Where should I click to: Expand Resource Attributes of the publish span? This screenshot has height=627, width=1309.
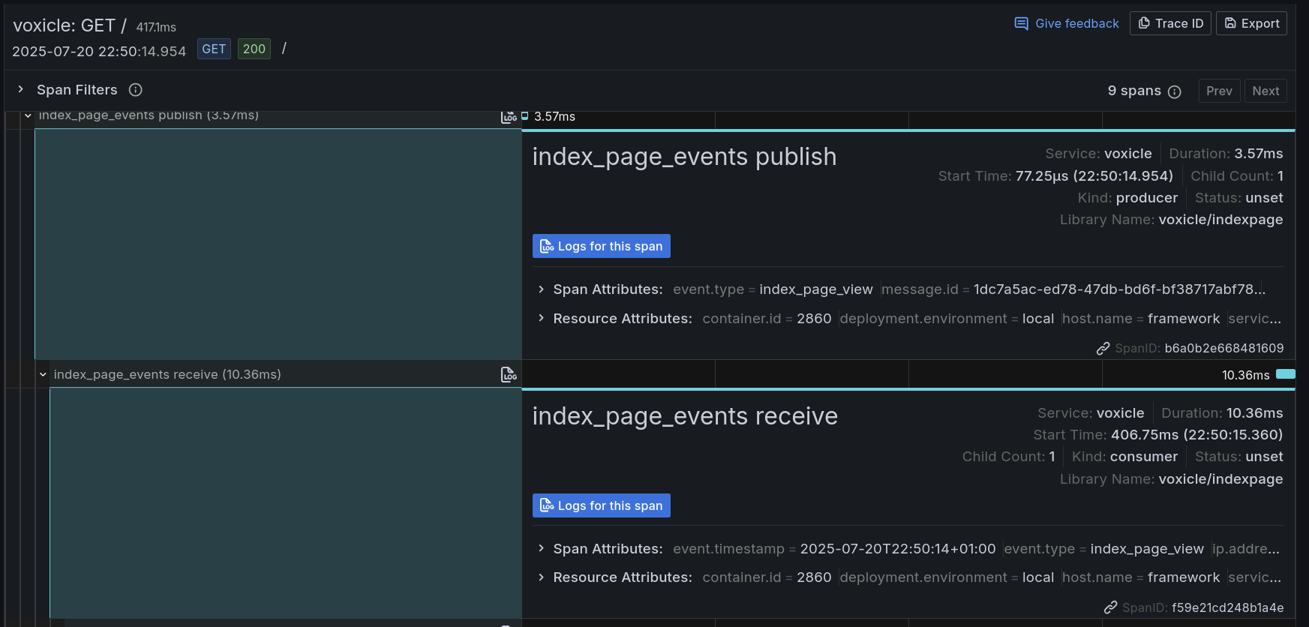tap(541, 319)
